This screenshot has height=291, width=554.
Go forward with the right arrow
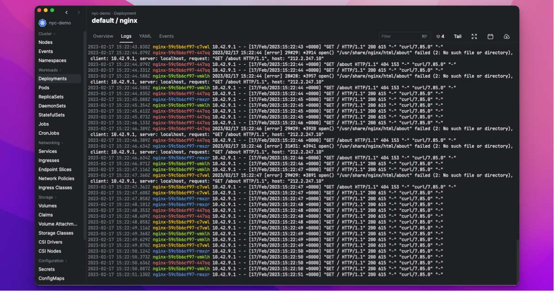click(x=78, y=12)
